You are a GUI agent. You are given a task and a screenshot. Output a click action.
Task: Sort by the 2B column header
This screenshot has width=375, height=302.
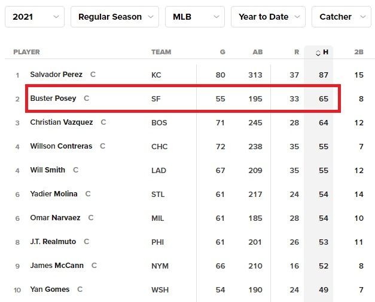click(x=359, y=52)
